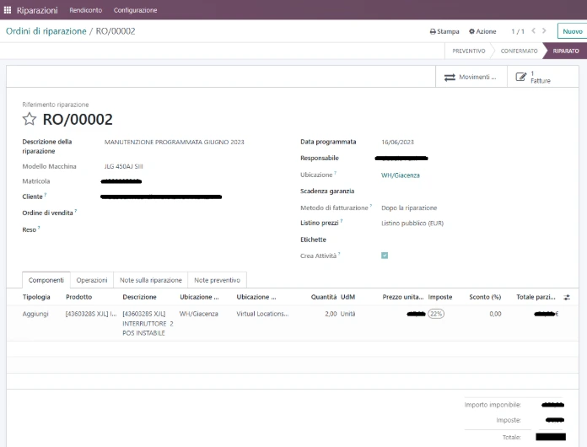Sort by Quantità column header
This screenshot has width=587, height=447.
tap(324, 297)
